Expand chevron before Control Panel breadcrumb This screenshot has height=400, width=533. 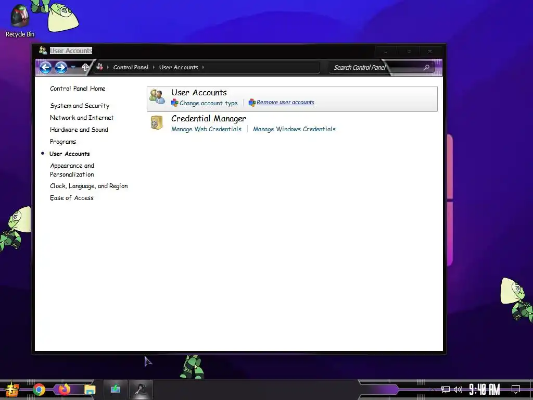pos(108,67)
